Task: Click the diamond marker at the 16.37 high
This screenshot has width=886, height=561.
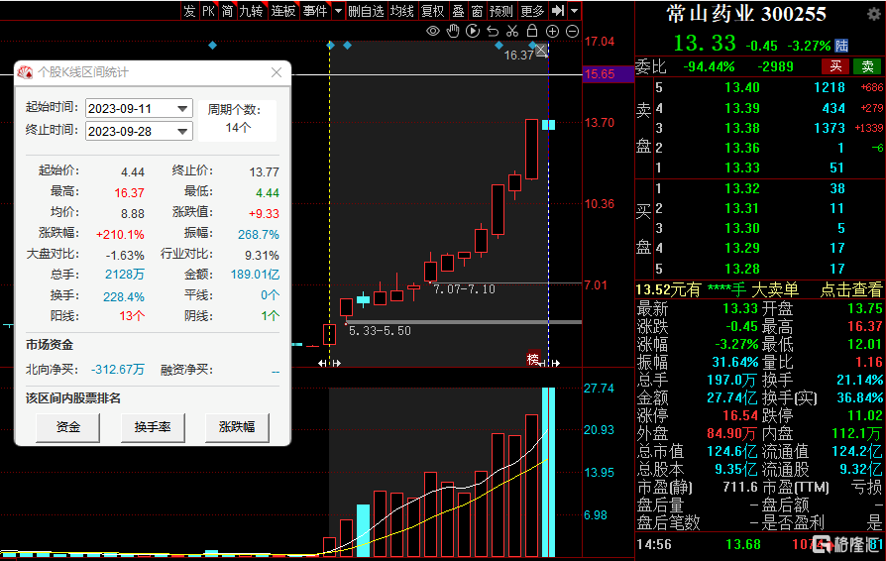Action: (x=532, y=46)
